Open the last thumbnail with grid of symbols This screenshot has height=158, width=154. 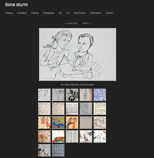[58, 150]
